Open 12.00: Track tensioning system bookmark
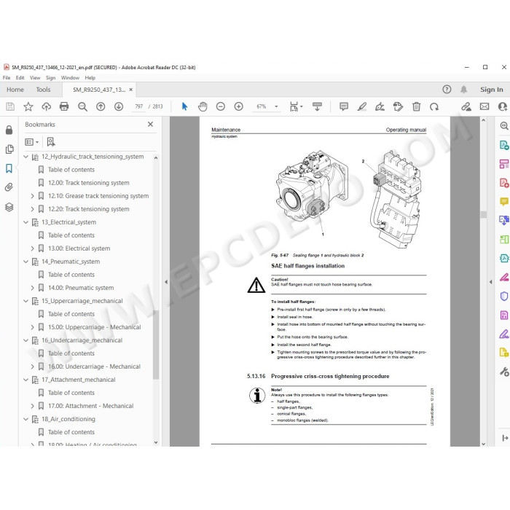The height and width of the screenshot is (510, 510). [88, 183]
